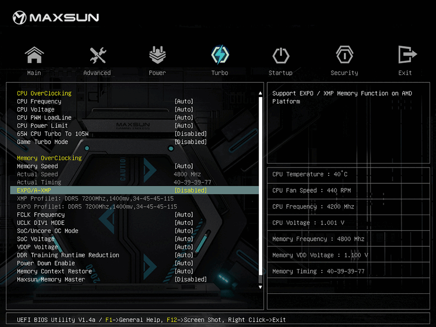Click the Actual Speed 4800 MHz value
Viewport: 436px width, 327px height.
click(x=187, y=174)
